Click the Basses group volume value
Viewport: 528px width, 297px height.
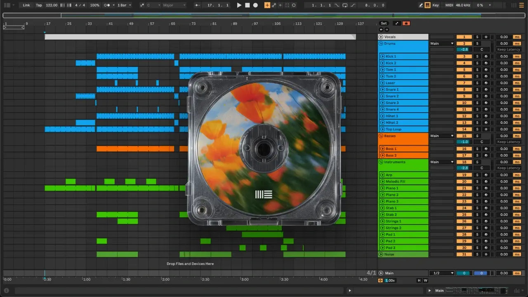[464, 142]
